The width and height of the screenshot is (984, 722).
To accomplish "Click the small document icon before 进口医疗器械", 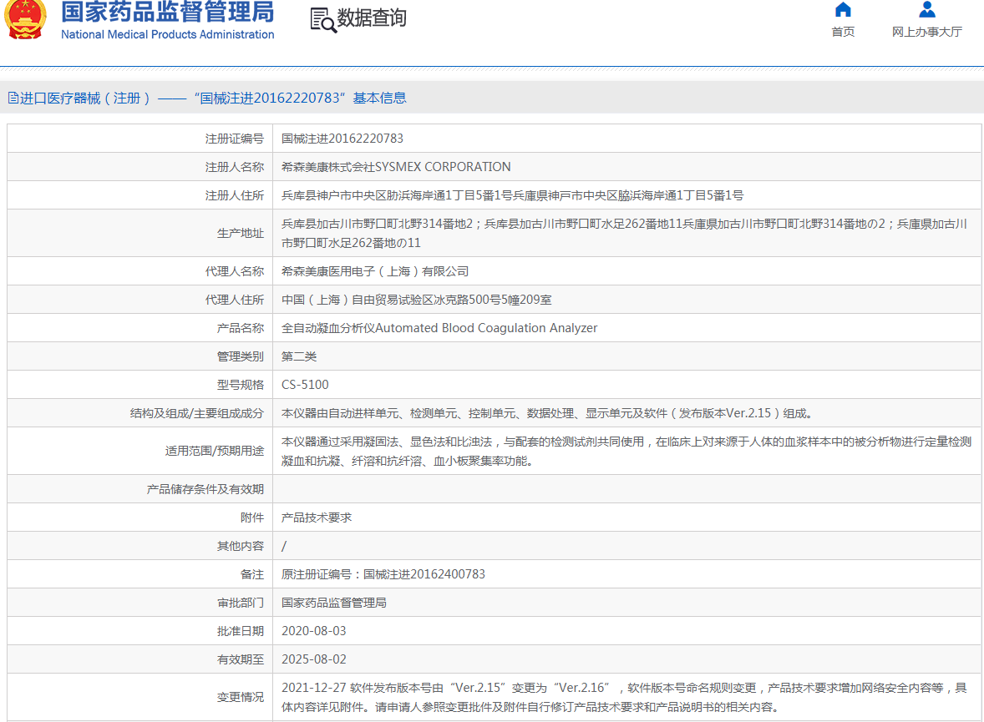I will tap(13, 98).
